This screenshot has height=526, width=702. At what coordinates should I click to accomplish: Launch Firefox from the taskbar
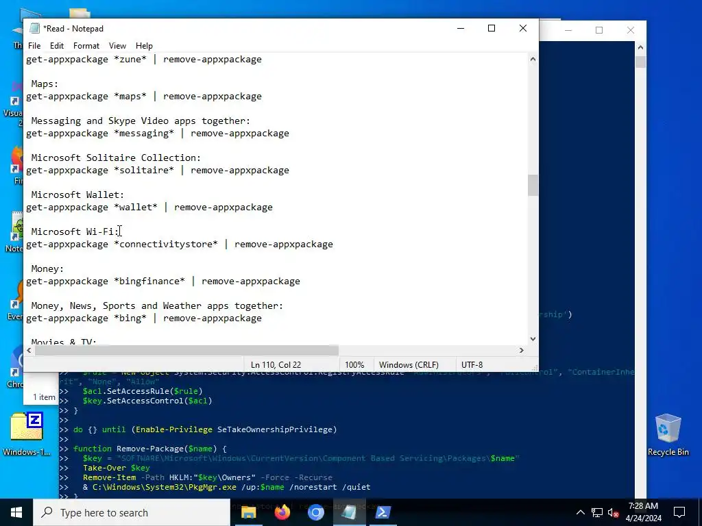pyautogui.click(x=282, y=512)
